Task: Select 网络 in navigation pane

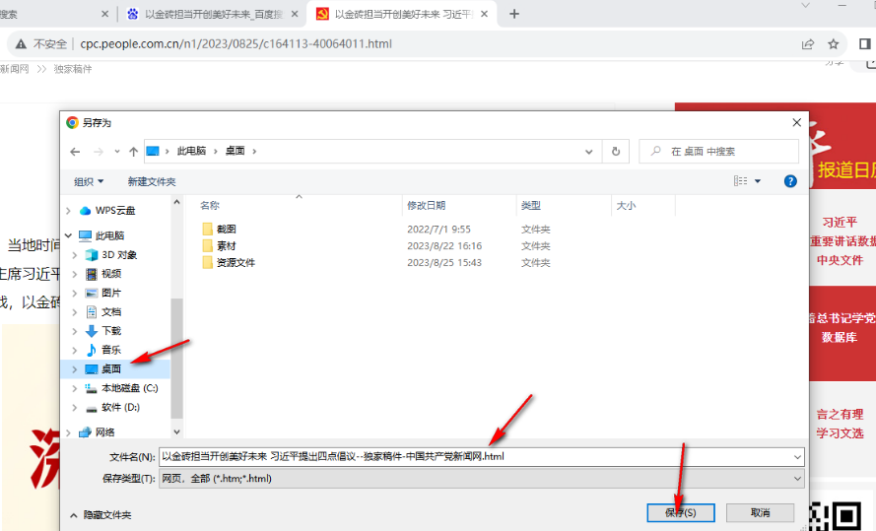Action: coord(104,432)
